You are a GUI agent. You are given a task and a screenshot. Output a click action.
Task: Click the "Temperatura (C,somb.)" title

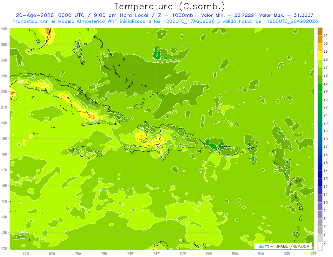coord(169,6)
